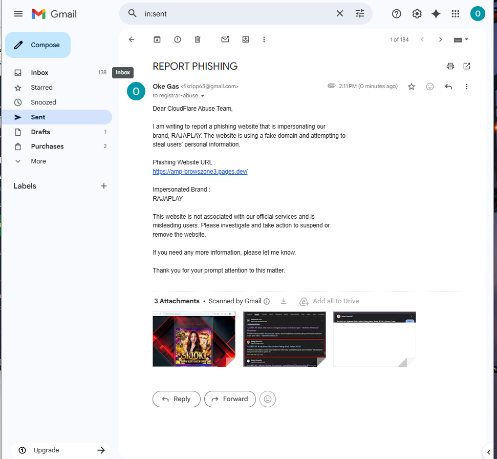Reply using the arrow icon in header
Screen dimensions: 497x459
coord(448,87)
